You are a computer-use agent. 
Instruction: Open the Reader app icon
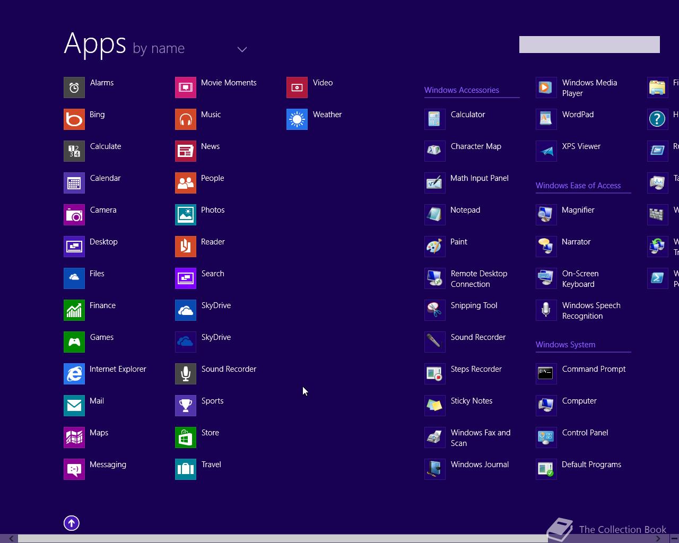coord(186,247)
